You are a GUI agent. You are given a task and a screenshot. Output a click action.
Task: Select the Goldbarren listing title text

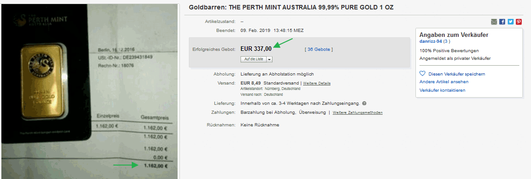point(291,7)
